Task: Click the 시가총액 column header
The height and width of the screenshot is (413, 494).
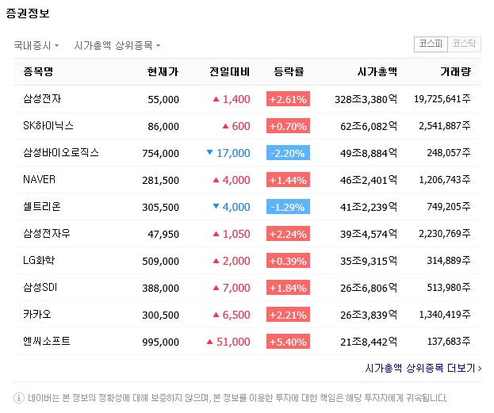Action: click(x=377, y=72)
